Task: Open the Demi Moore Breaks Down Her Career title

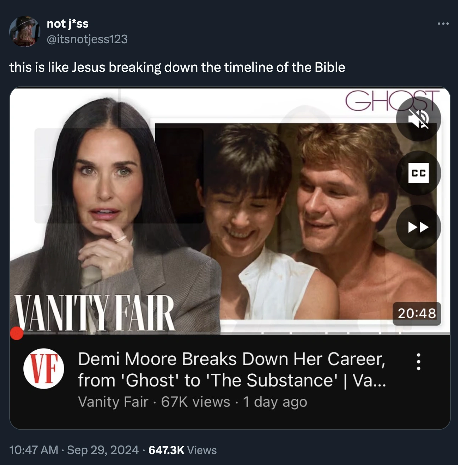Action: click(x=231, y=369)
